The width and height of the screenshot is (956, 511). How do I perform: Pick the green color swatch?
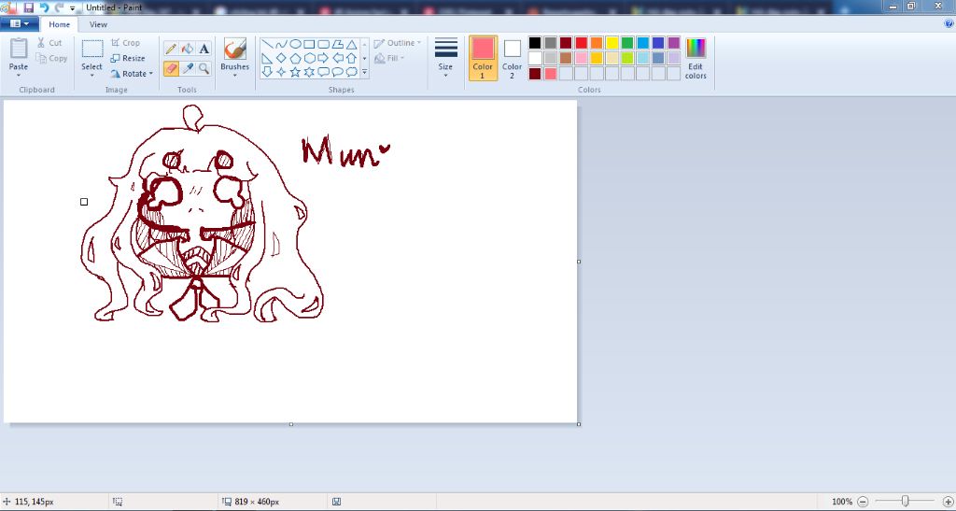[x=627, y=43]
